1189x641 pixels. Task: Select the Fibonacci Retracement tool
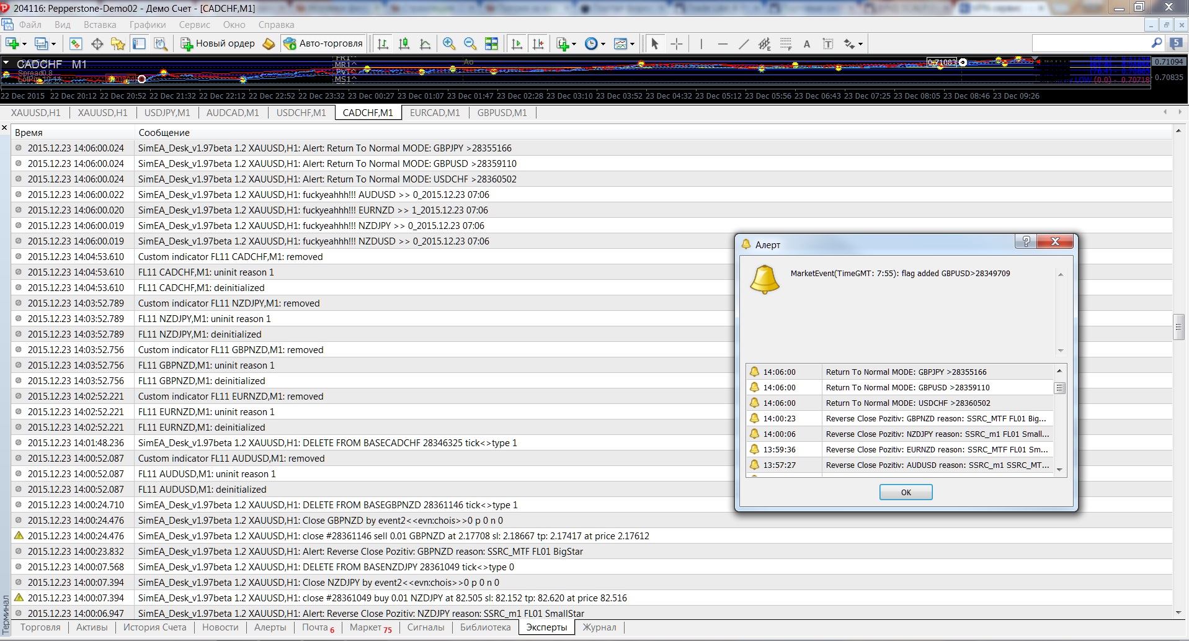[x=786, y=43]
